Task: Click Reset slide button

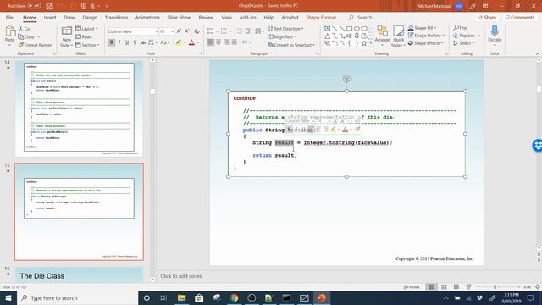Action: [x=84, y=36]
